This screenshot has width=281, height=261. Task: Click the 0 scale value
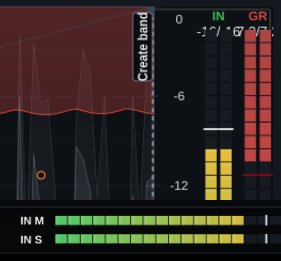tap(179, 19)
